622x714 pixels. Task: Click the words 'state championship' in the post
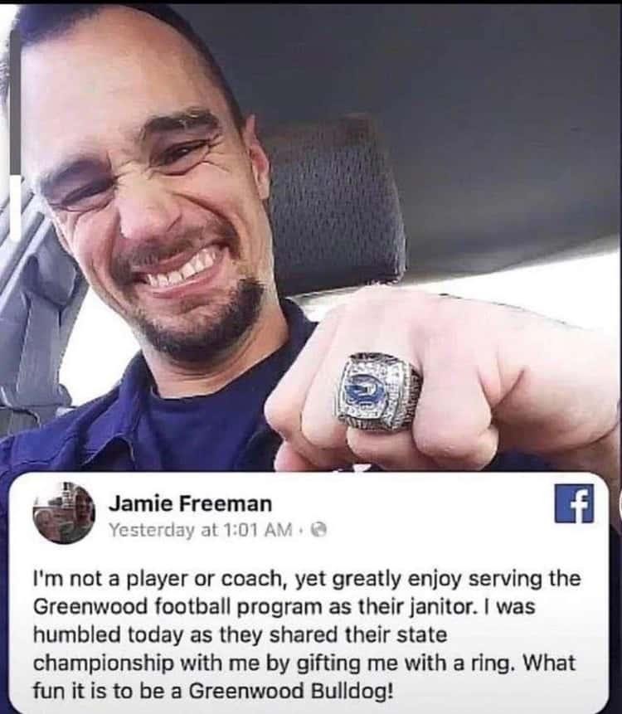click(240, 648)
